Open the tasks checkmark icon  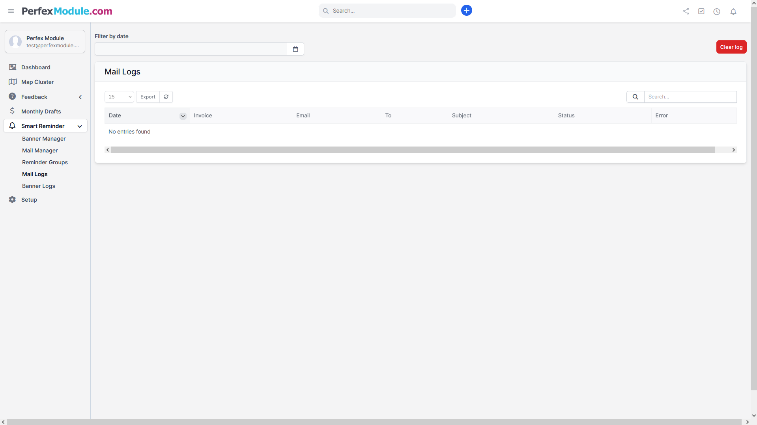pyautogui.click(x=701, y=11)
